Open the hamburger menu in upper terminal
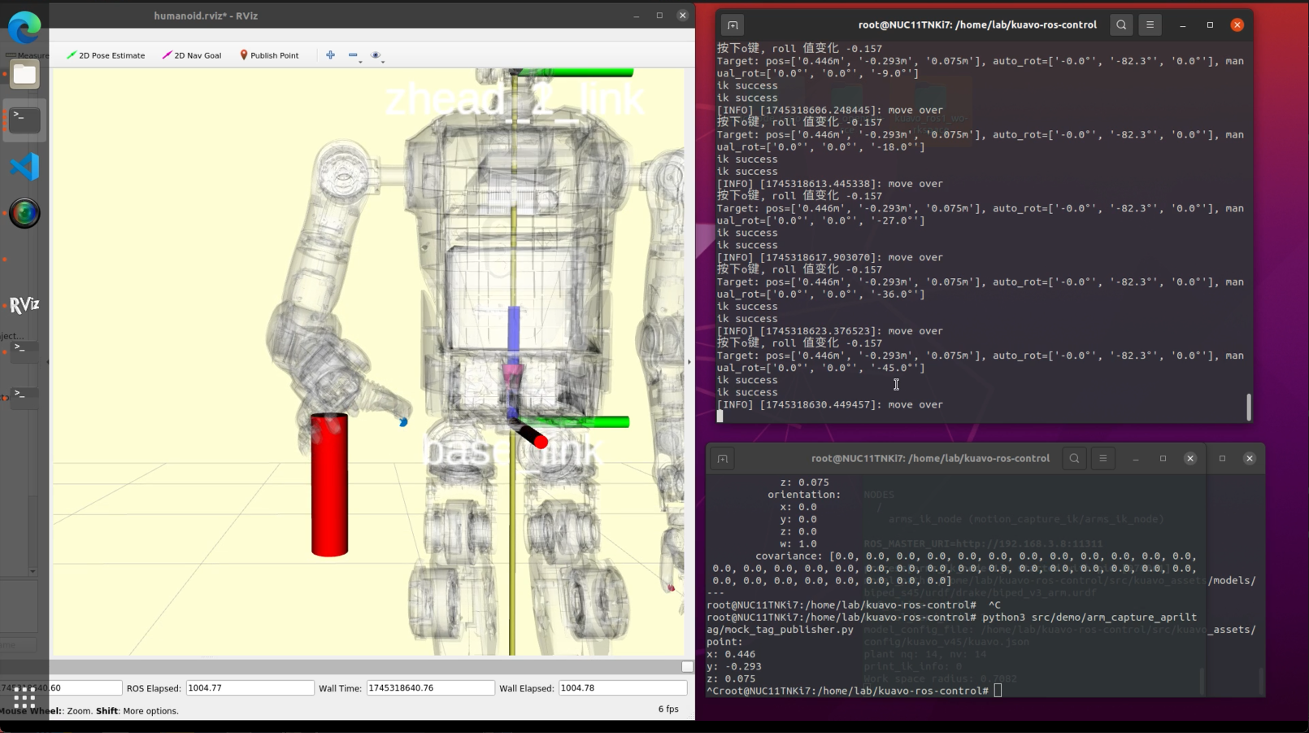Viewport: 1309px width, 733px height. click(1150, 25)
